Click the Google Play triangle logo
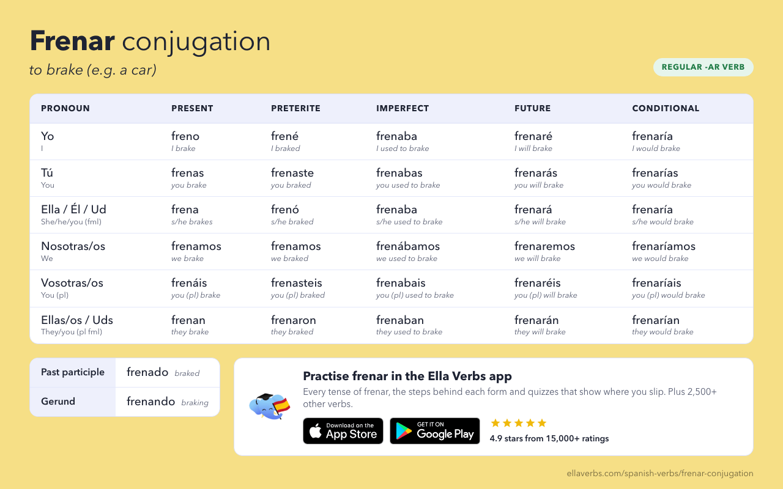 click(404, 431)
